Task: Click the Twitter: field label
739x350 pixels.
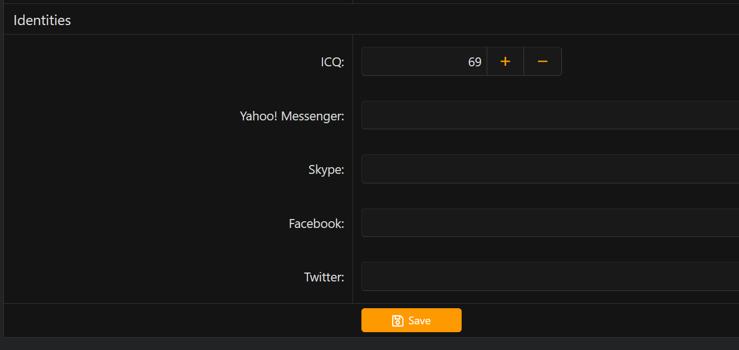Action: [x=324, y=277]
